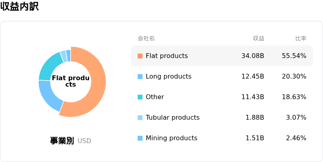
Task: Click the teal Other legend swatch
Action: [140, 97]
